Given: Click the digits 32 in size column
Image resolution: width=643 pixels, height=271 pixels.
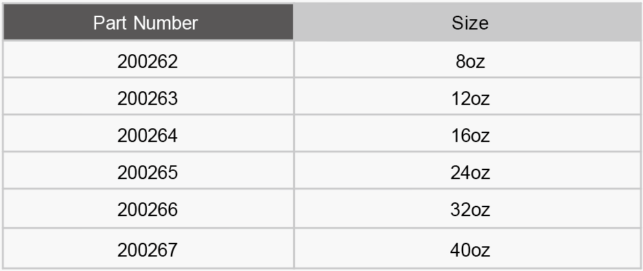Looking at the screenshot, I should click(460, 210).
